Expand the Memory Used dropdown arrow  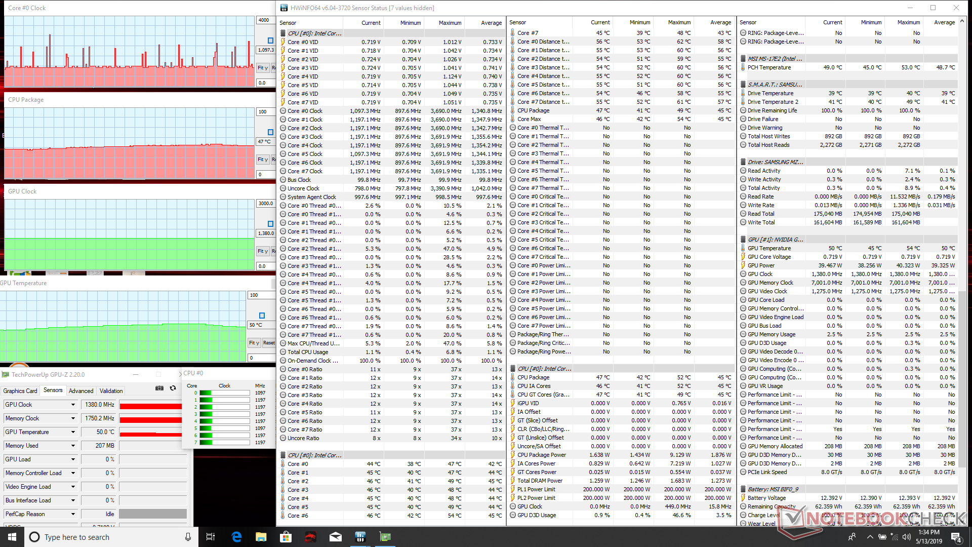click(x=73, y=446)
